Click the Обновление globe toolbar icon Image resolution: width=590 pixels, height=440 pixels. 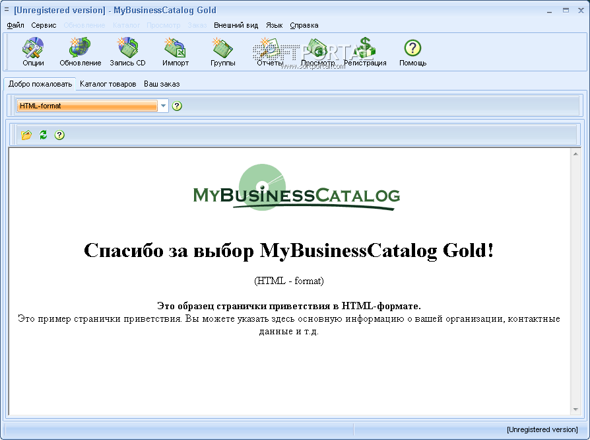click(x=80, y=52)
